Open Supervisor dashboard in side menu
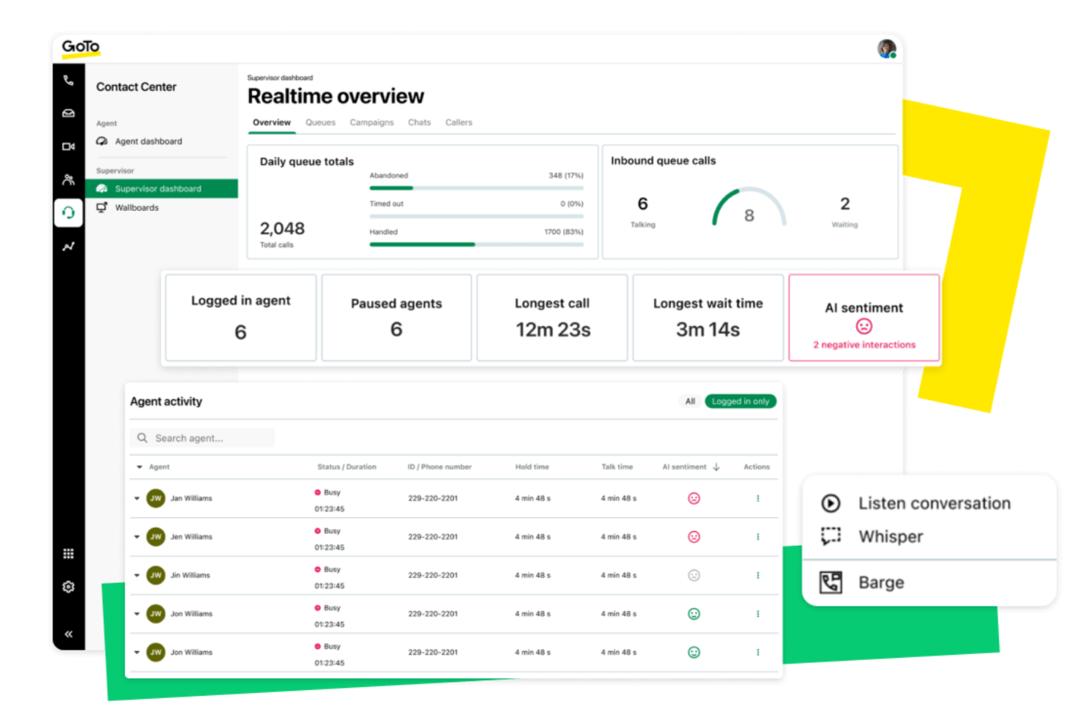 click(161, 188)
